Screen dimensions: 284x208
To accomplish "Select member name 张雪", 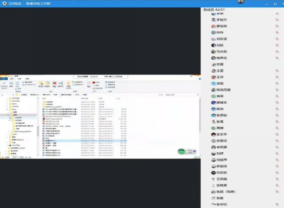I will click(220, 122).
